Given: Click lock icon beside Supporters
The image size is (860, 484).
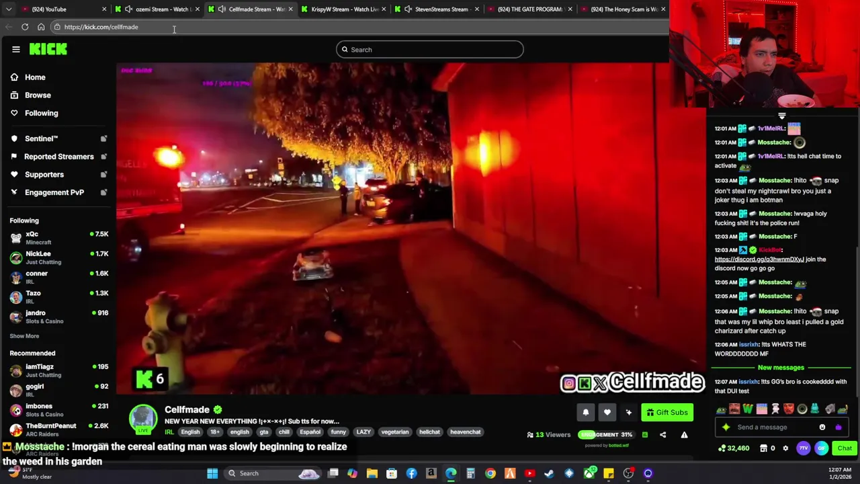Looking at the screenshot, I should [103, 175].
